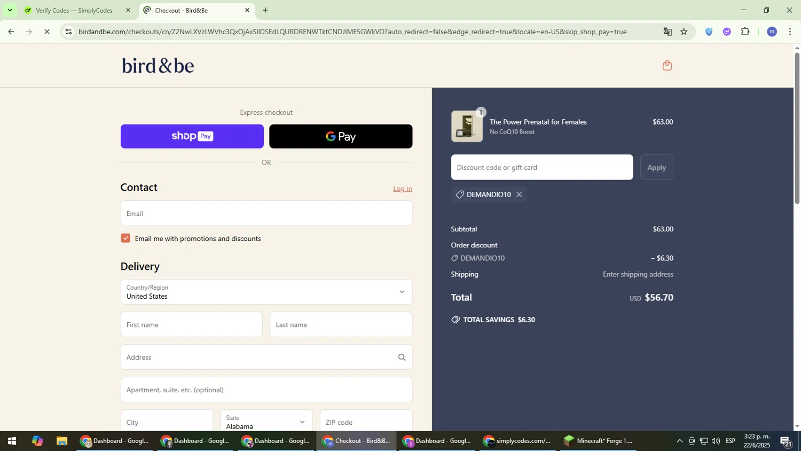Open the purple circular extension icon

point(727,32)
